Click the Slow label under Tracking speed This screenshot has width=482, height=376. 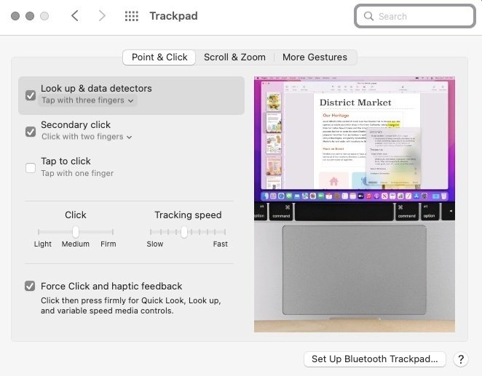coord(155,244)
